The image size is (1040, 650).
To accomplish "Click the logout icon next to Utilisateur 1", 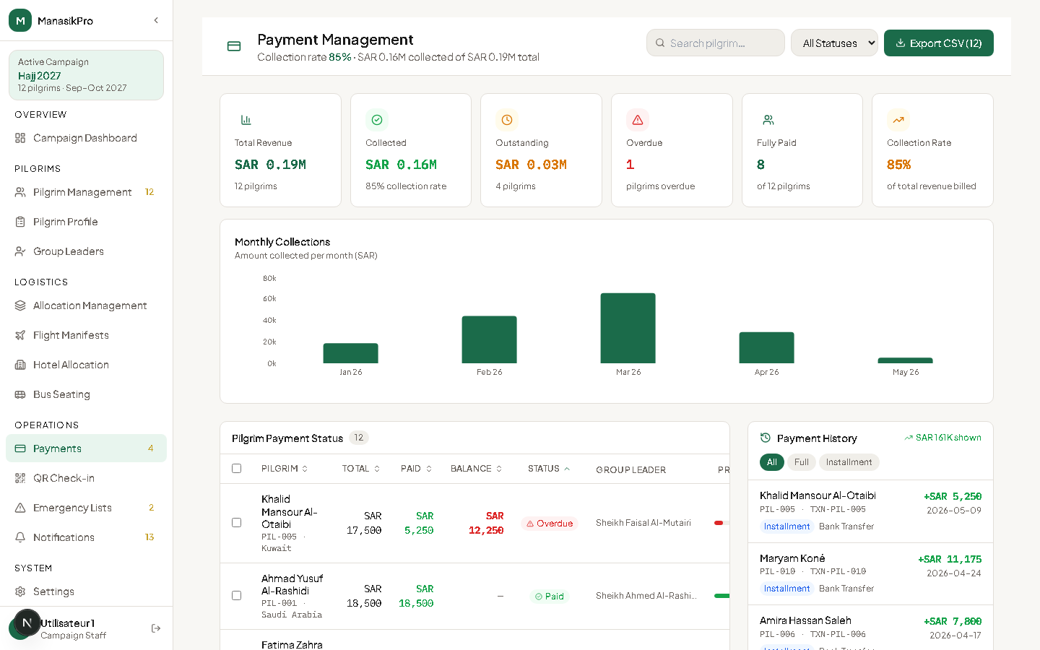I will (x=156, y=628).
